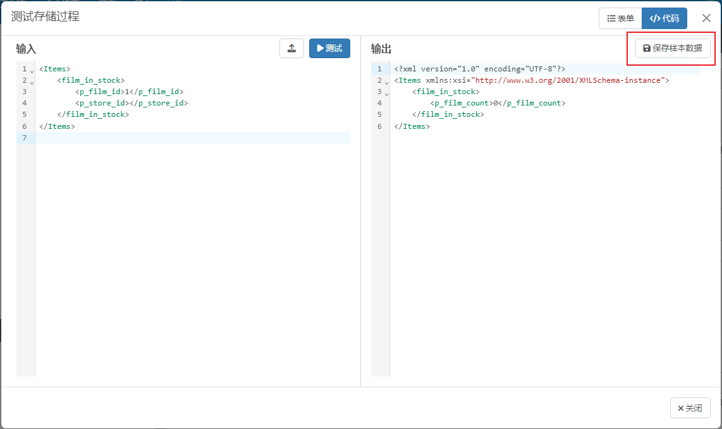Switch to the 表单 form view
Viewport: 722px width, 429px height.
620,18
